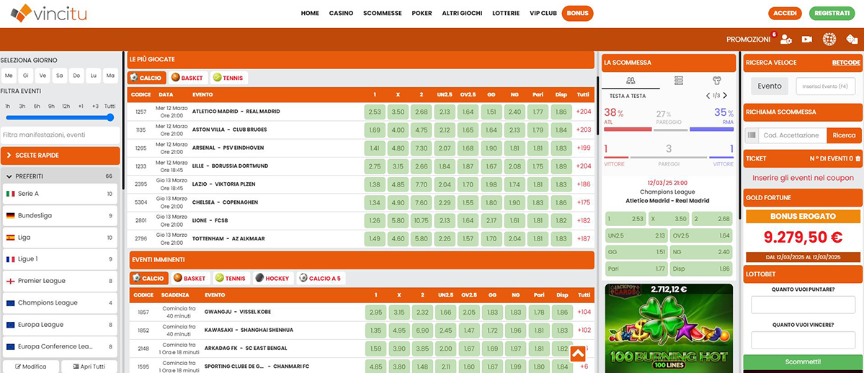
Task: Collapse the Preferiti section
Action: point(60,176)
